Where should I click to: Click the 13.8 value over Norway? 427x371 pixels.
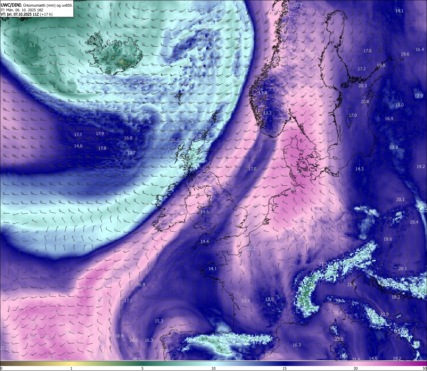tap(263, 93)
